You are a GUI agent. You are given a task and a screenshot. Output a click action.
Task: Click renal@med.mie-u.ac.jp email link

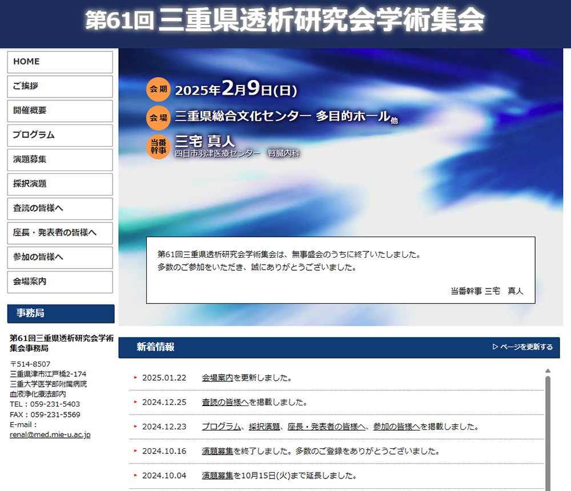point(50,435)
